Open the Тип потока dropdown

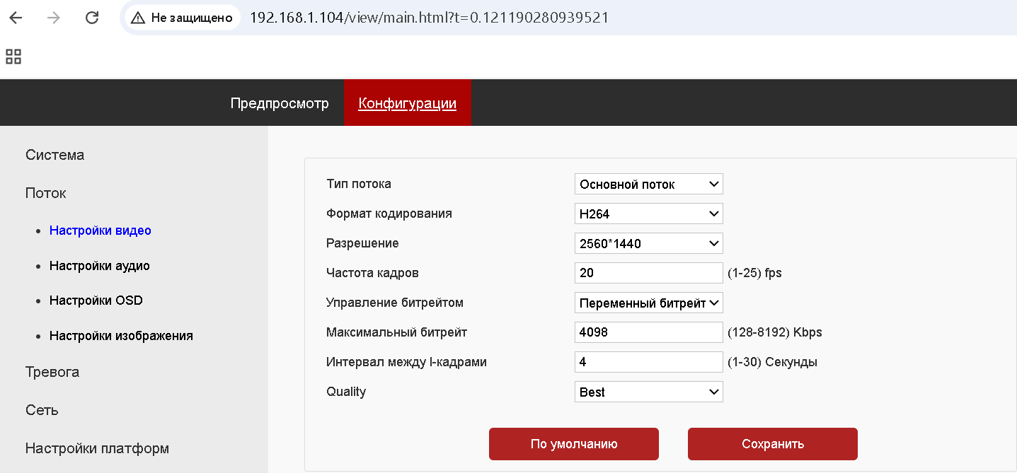pos(649,184)
